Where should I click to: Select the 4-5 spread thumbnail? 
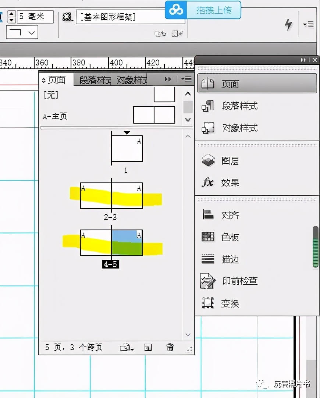click(110, 243)
